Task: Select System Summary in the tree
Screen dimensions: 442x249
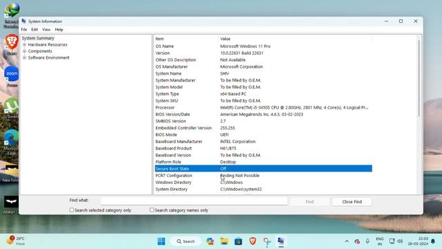Action: coord(38,38)
